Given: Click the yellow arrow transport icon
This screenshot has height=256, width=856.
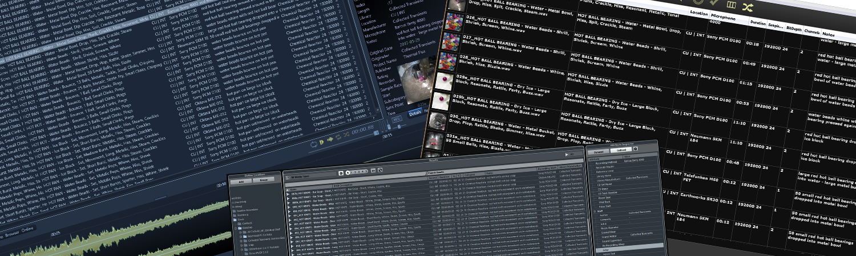Looking at the screenshot, I should click(x=330, y=140).
